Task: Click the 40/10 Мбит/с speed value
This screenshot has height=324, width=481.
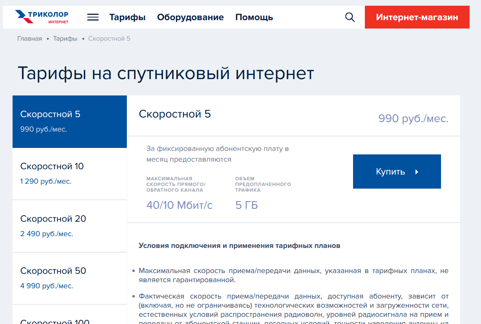Action: click(179, 205)
